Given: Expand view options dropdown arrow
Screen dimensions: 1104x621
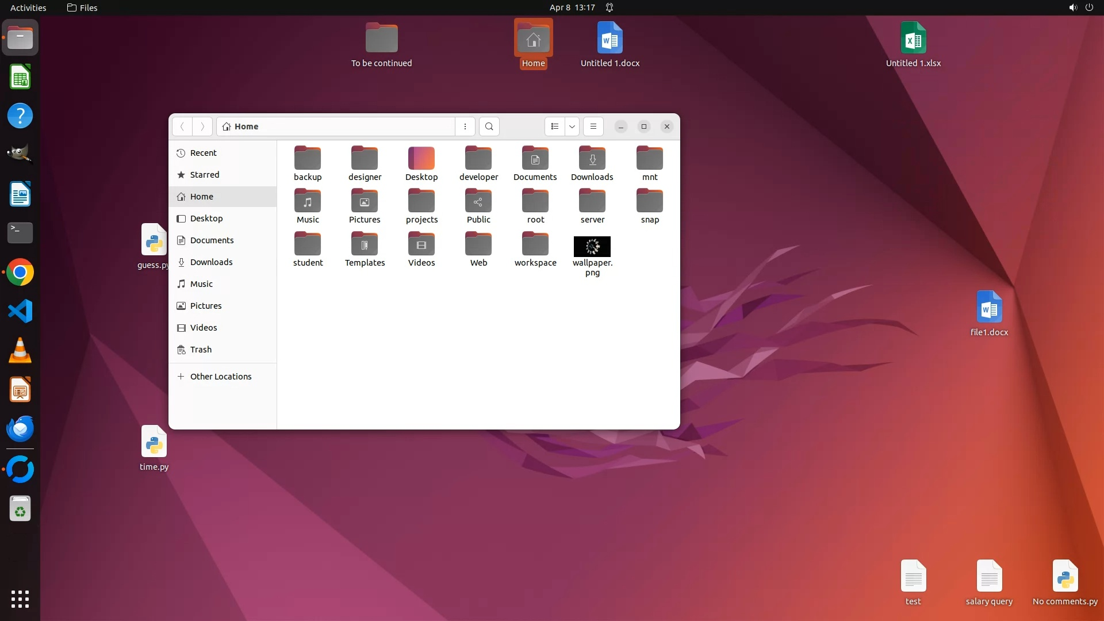Looking at the screenshot, I should [x=572, y=126].
